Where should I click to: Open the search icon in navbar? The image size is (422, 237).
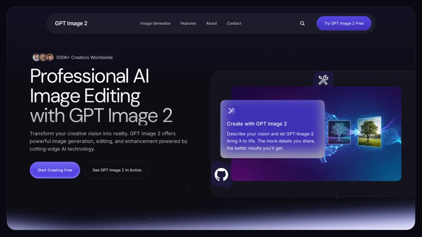(x=302, y=23)
